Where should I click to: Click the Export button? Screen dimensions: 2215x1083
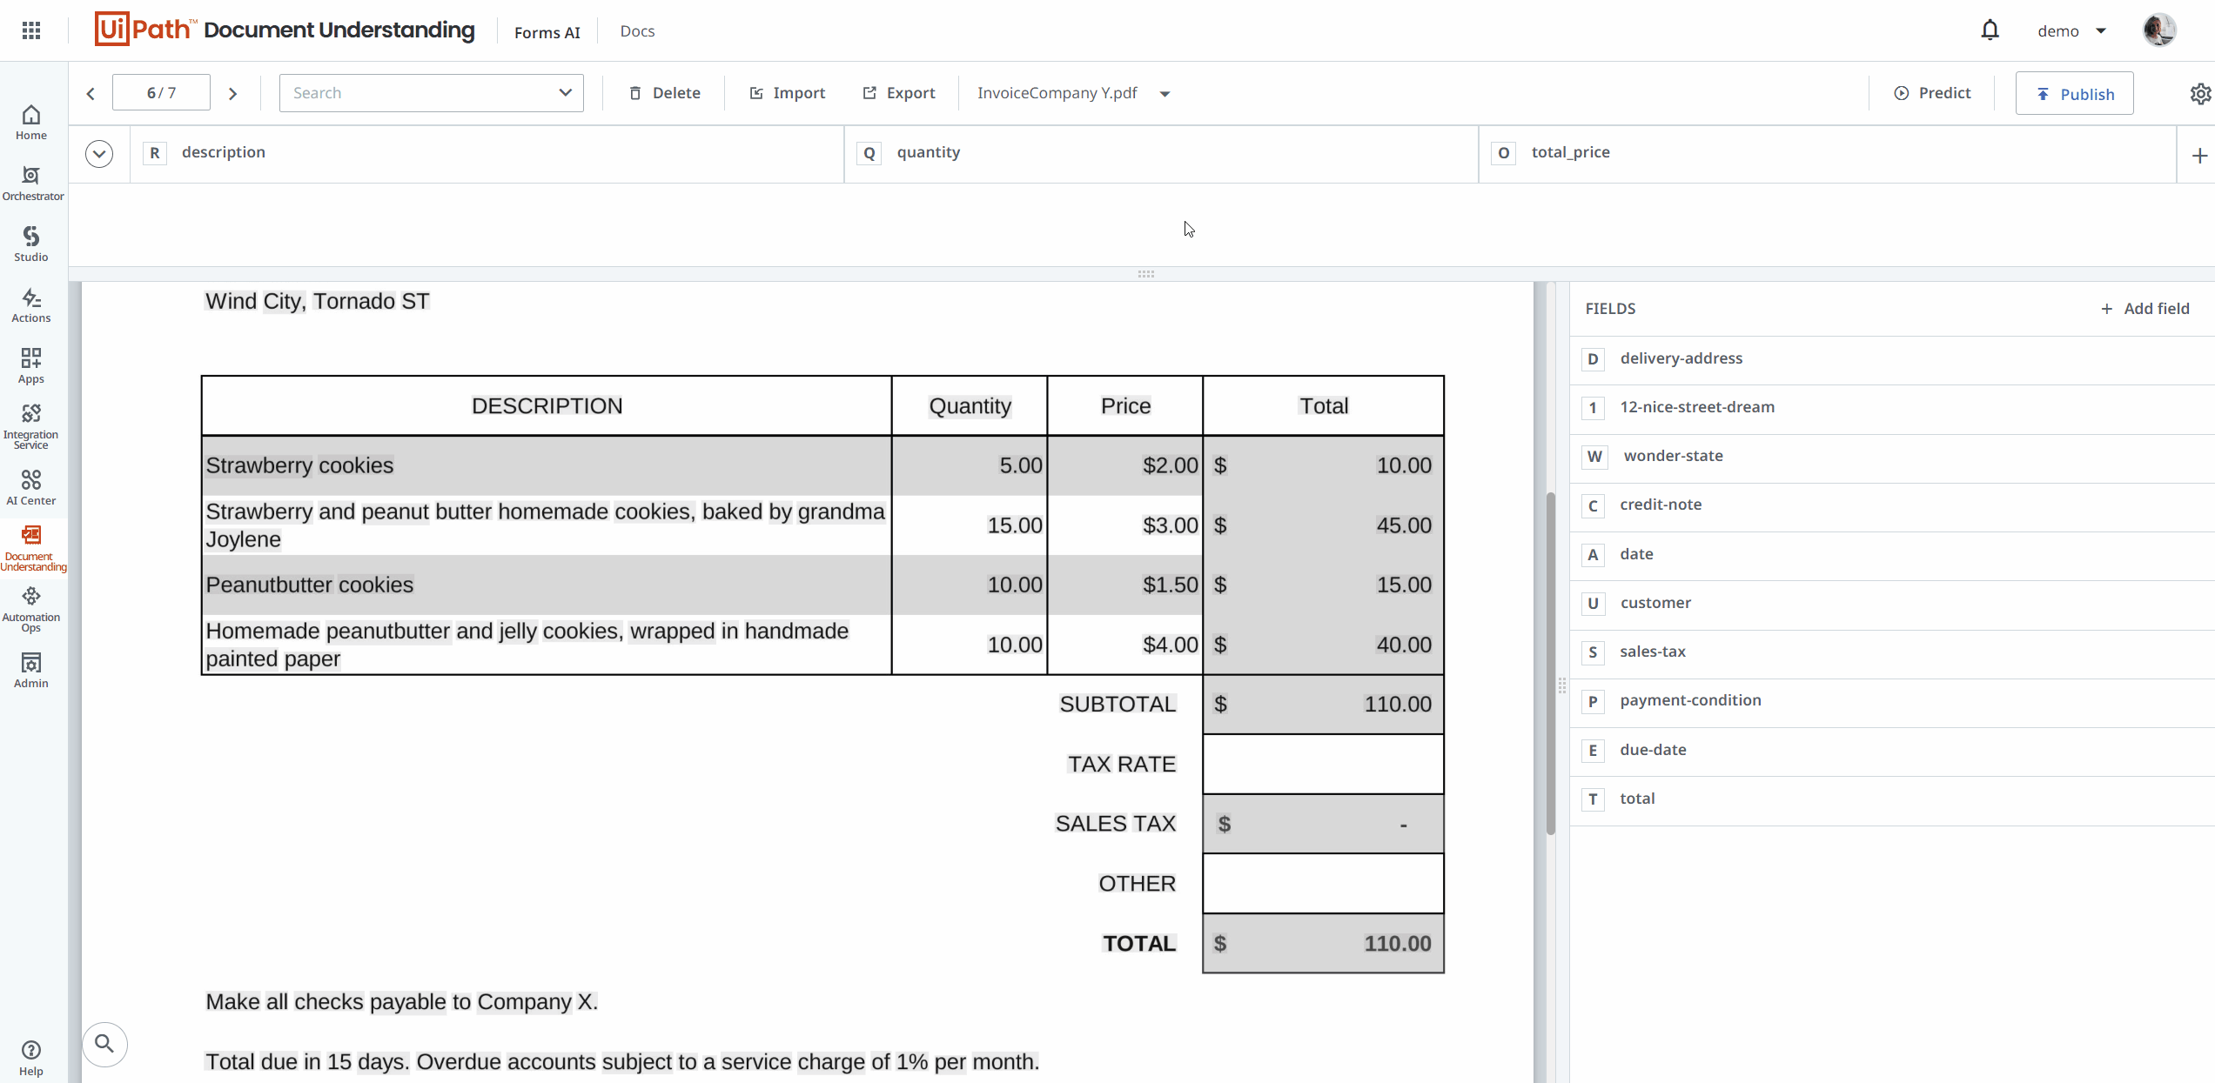click(x=899, y=93)
